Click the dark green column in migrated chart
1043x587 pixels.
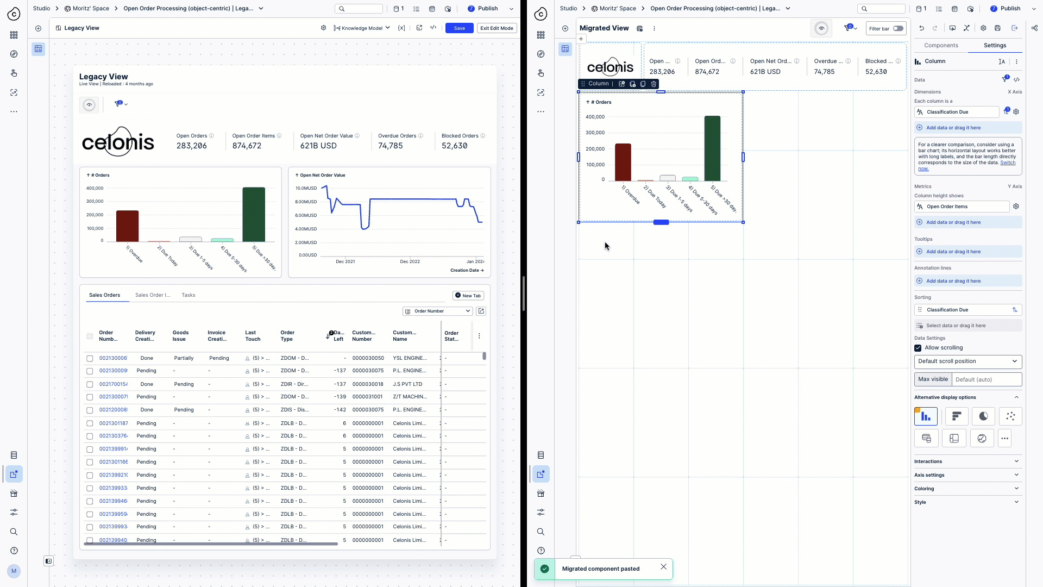tap(712, 148)
